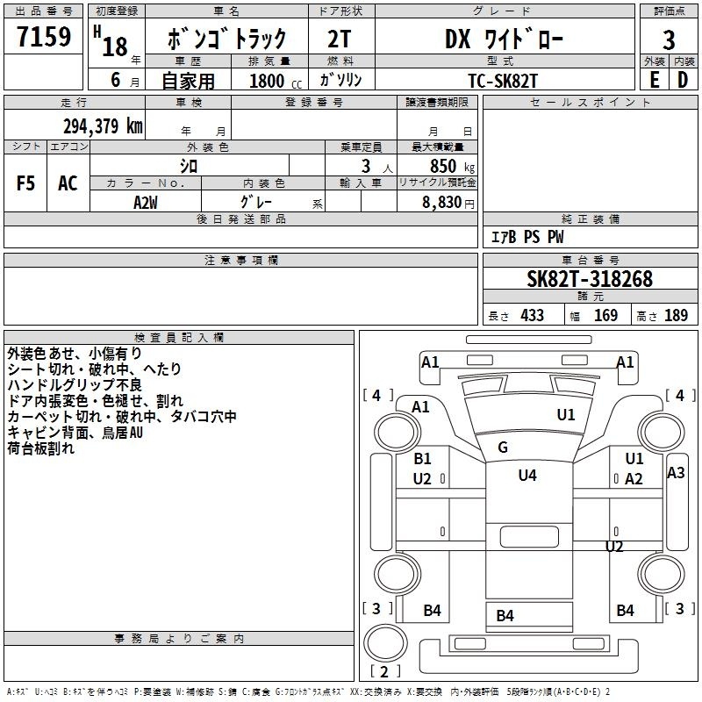The height and width of the screenshot is (702, 702).
Task: Click the G marker on the windshield
Action: (503, 448)
